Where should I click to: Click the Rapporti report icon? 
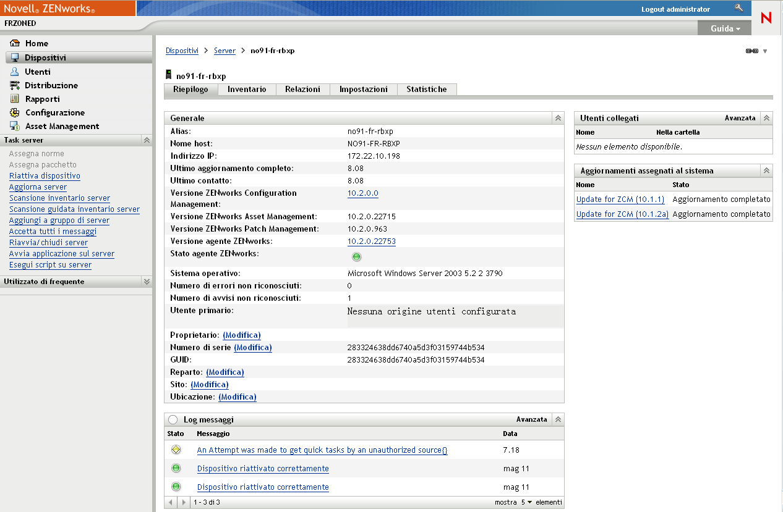15,99
